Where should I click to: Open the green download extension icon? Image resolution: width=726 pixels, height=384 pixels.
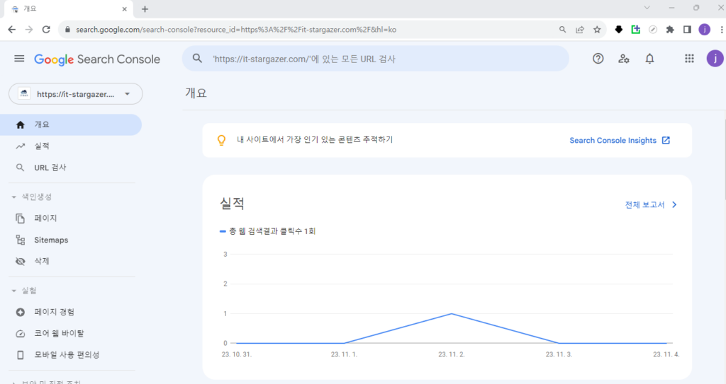tap(636, 30)
